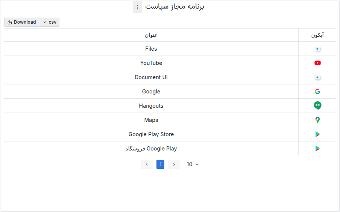
Task: Open the rows-per-page dropdown showing 10
Action: pos(193,164)
